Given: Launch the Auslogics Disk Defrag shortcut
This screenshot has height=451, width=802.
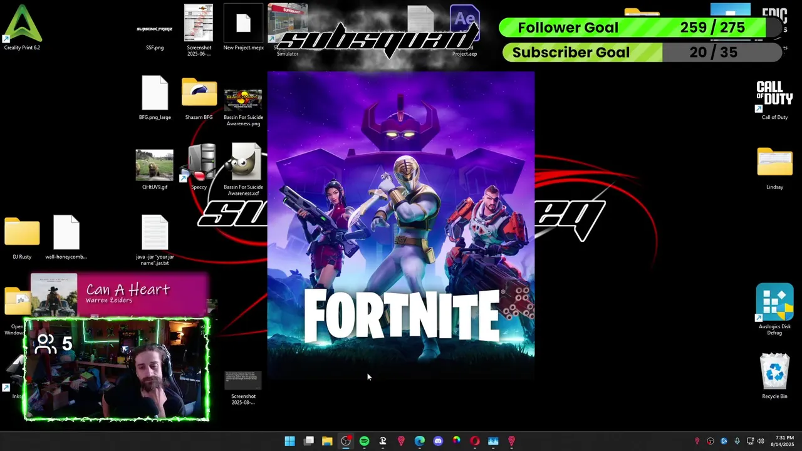Looking at the screenshot, I should click(x=774, y=309).
